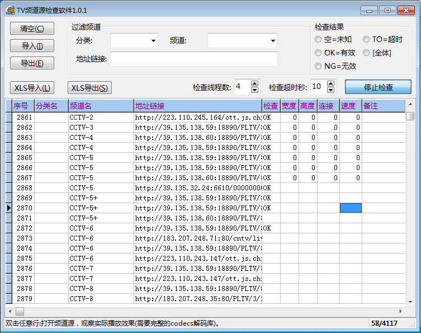Viewport: 421px width, 333px height.
Task: Click the 频道名 column header
Action: [101, 106]
